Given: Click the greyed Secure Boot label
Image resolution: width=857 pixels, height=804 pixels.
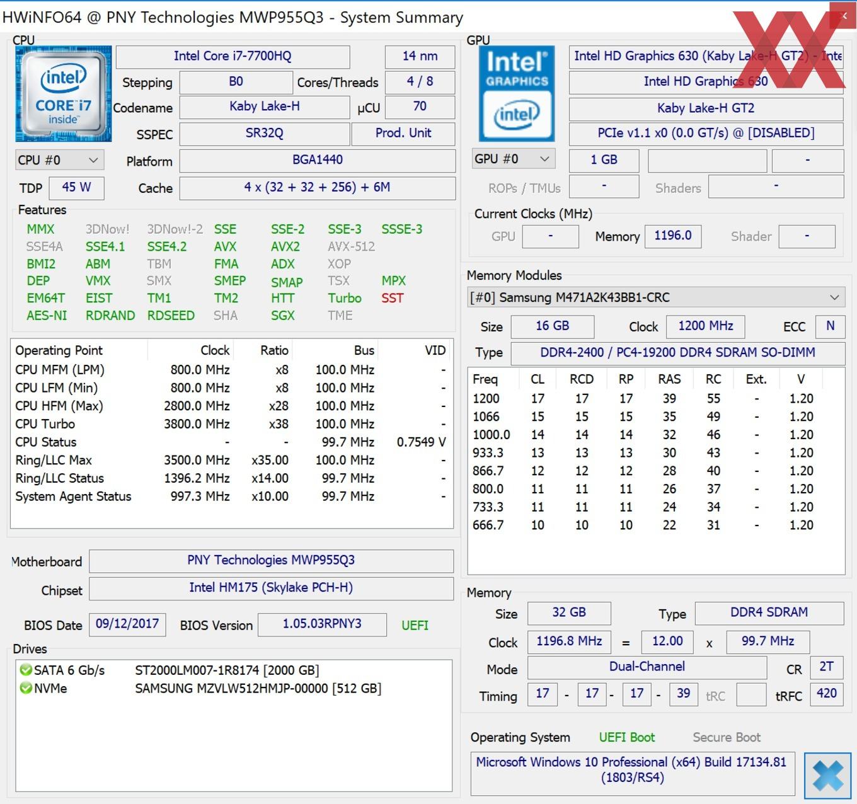Looking at the screenshot, I should coord(727,737).
